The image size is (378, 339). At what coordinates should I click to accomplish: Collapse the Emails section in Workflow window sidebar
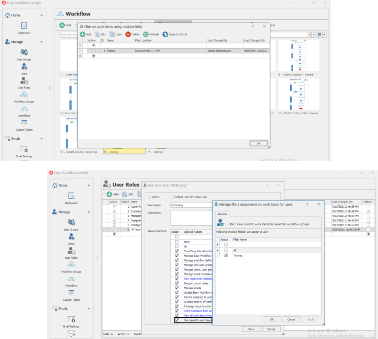42,139
